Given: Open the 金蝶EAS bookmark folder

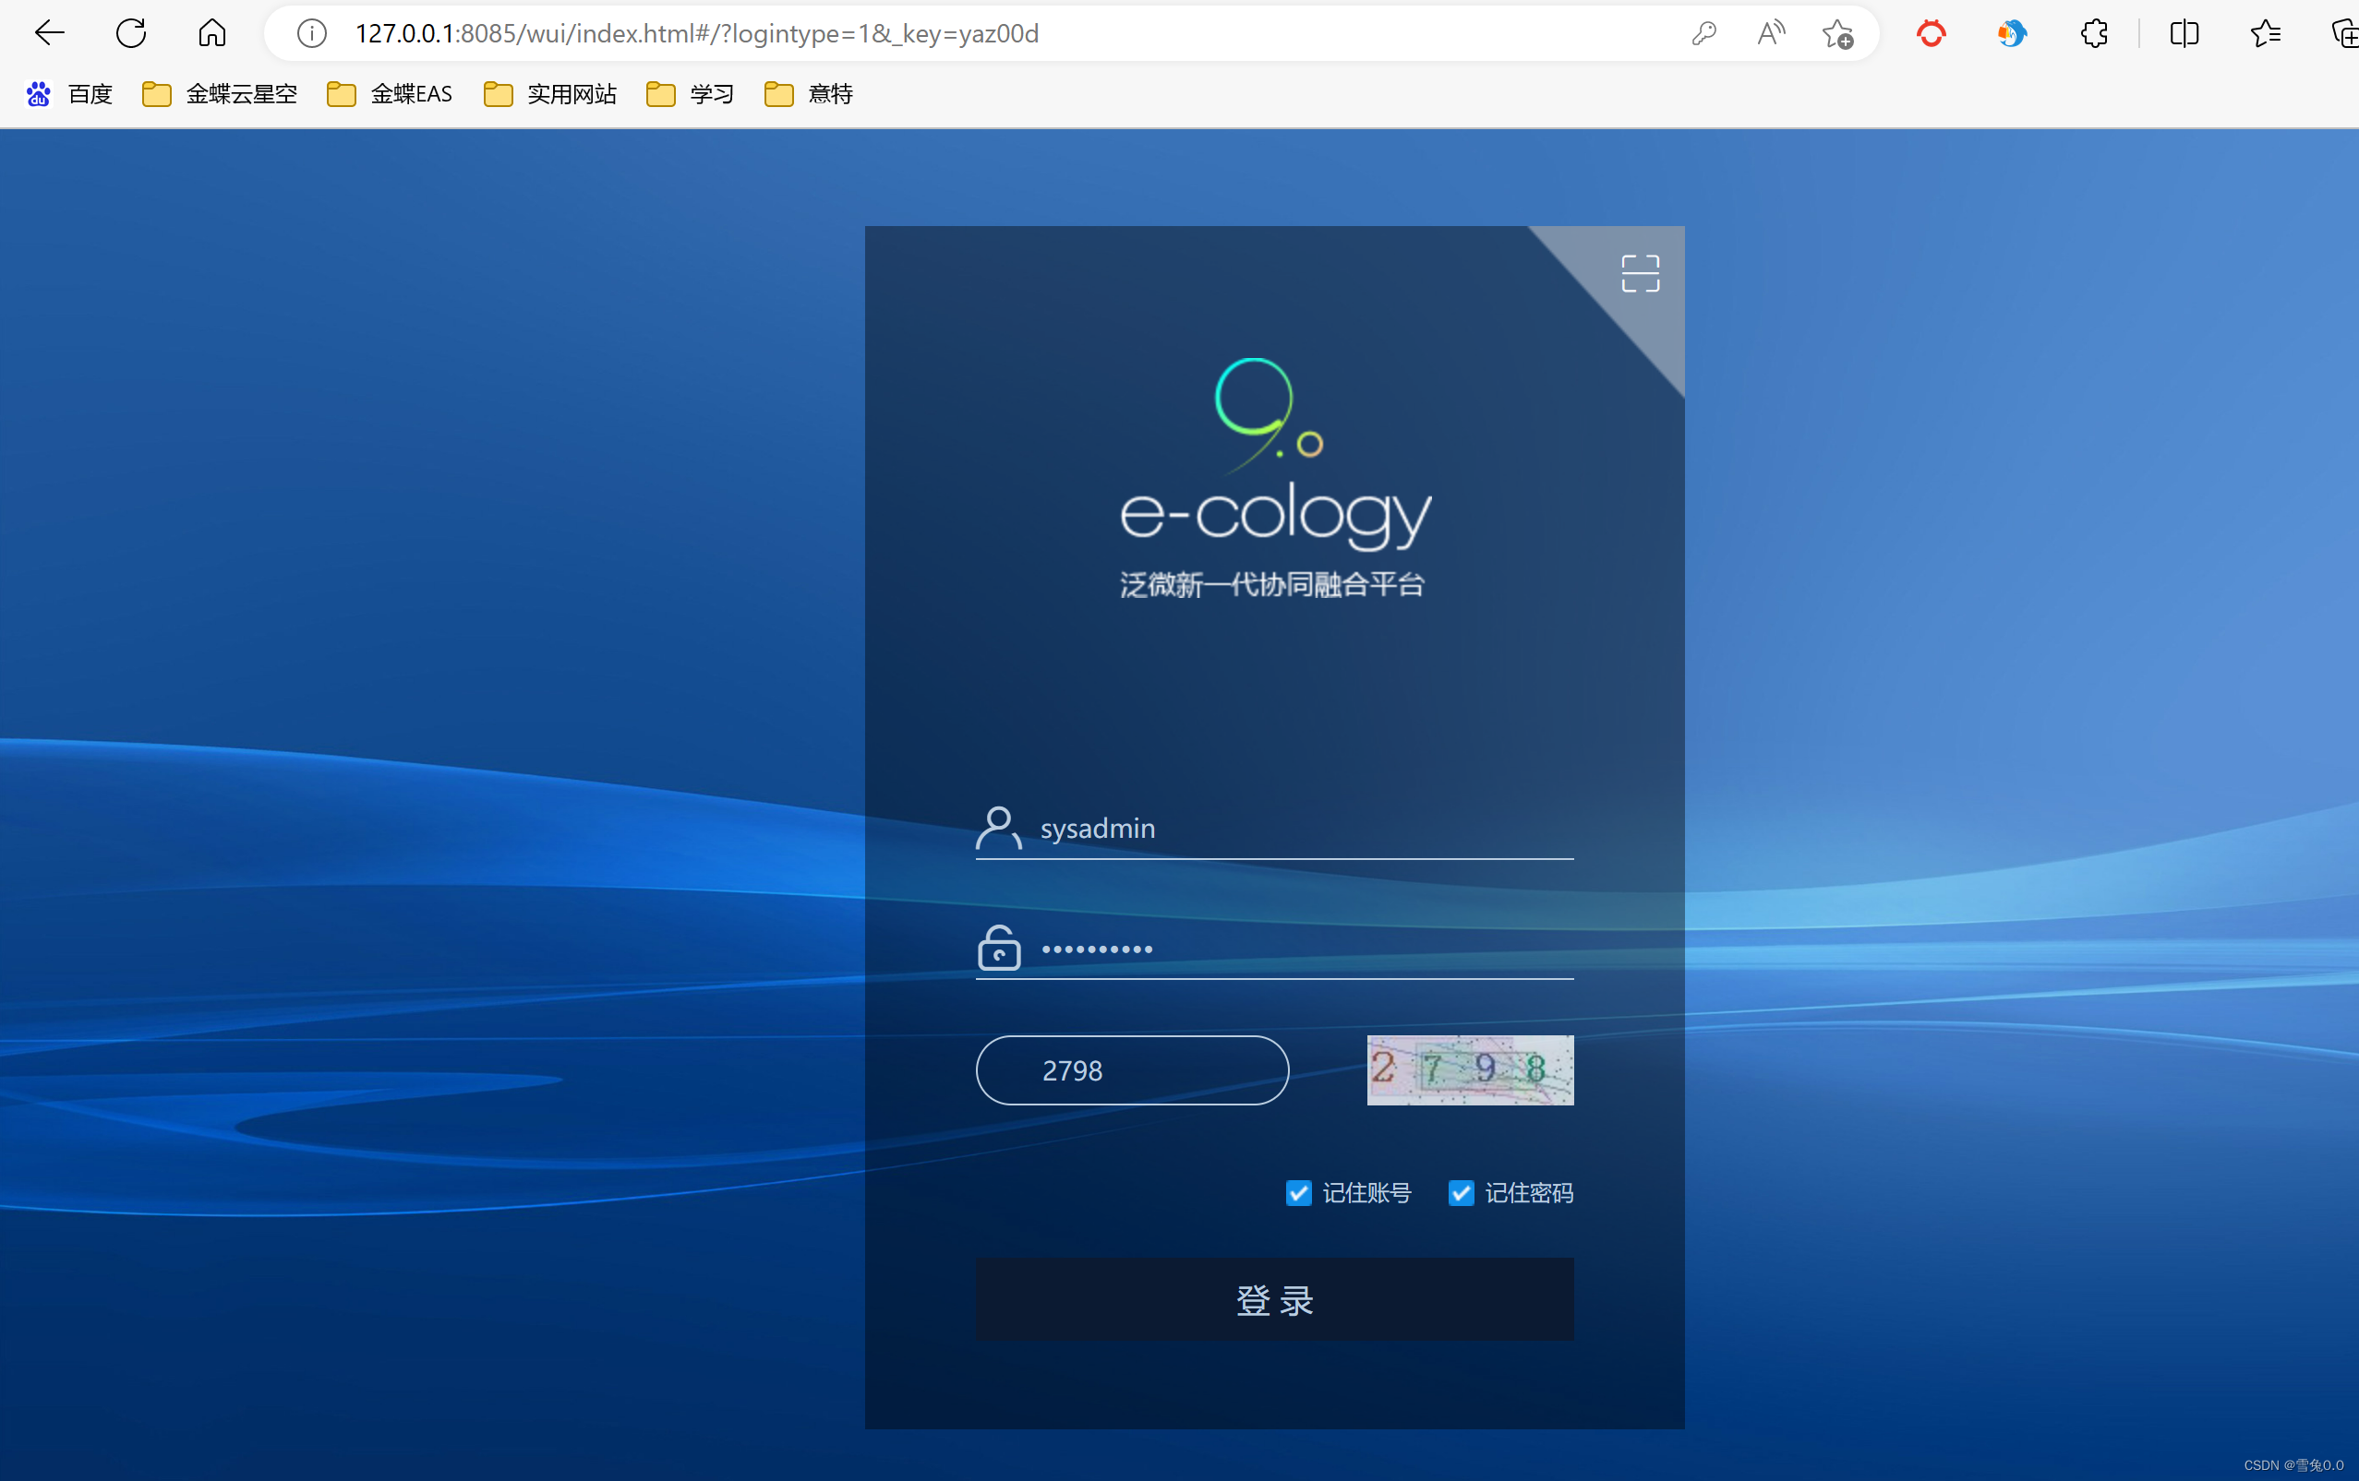Looking at the screenshot, I should [390, 94].
